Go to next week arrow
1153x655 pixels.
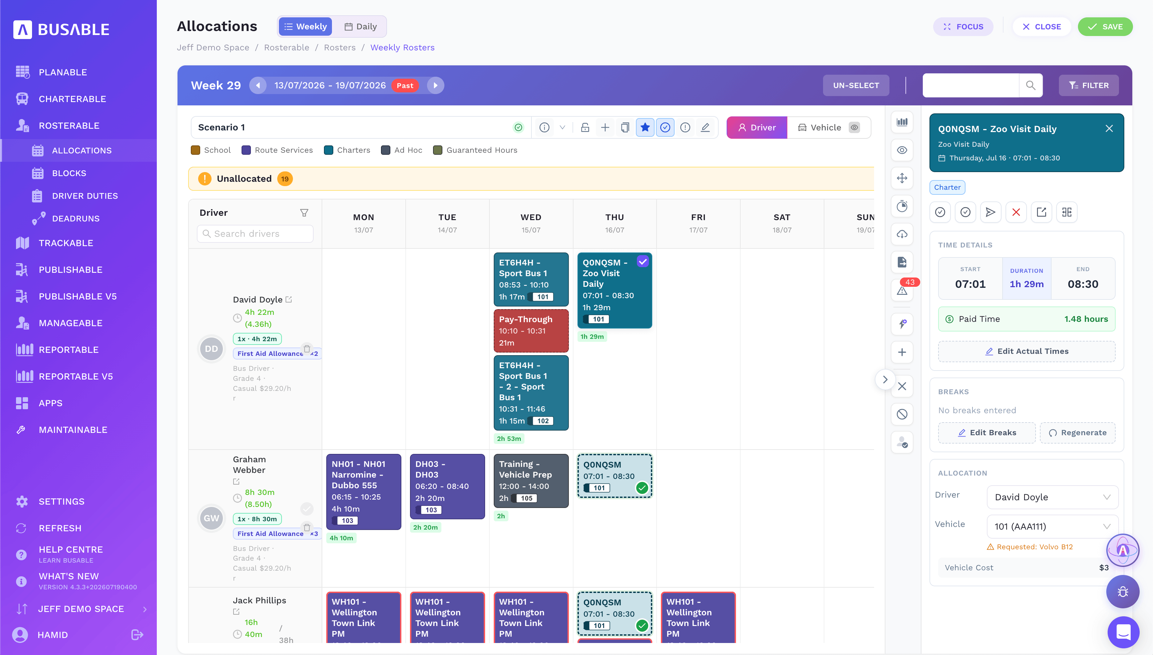pos(435,85)
